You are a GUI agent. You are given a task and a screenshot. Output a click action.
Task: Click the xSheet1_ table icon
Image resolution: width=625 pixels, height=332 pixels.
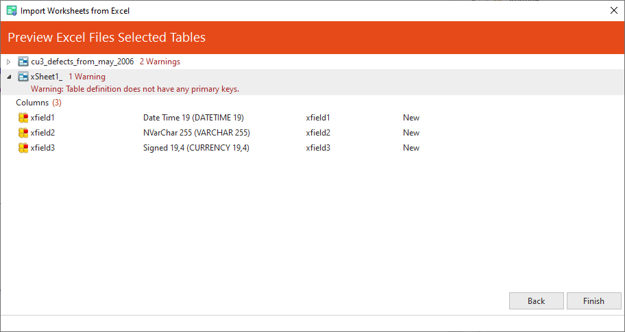23,77
